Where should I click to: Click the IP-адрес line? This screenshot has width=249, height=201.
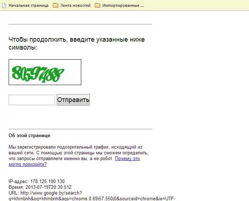click(x=37, y=181)
